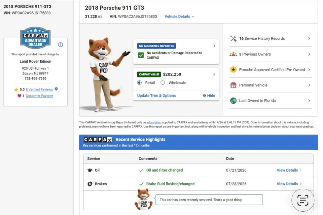View Details for Oil service
This screenshot has width=323, height=215.
coord(289,170)
